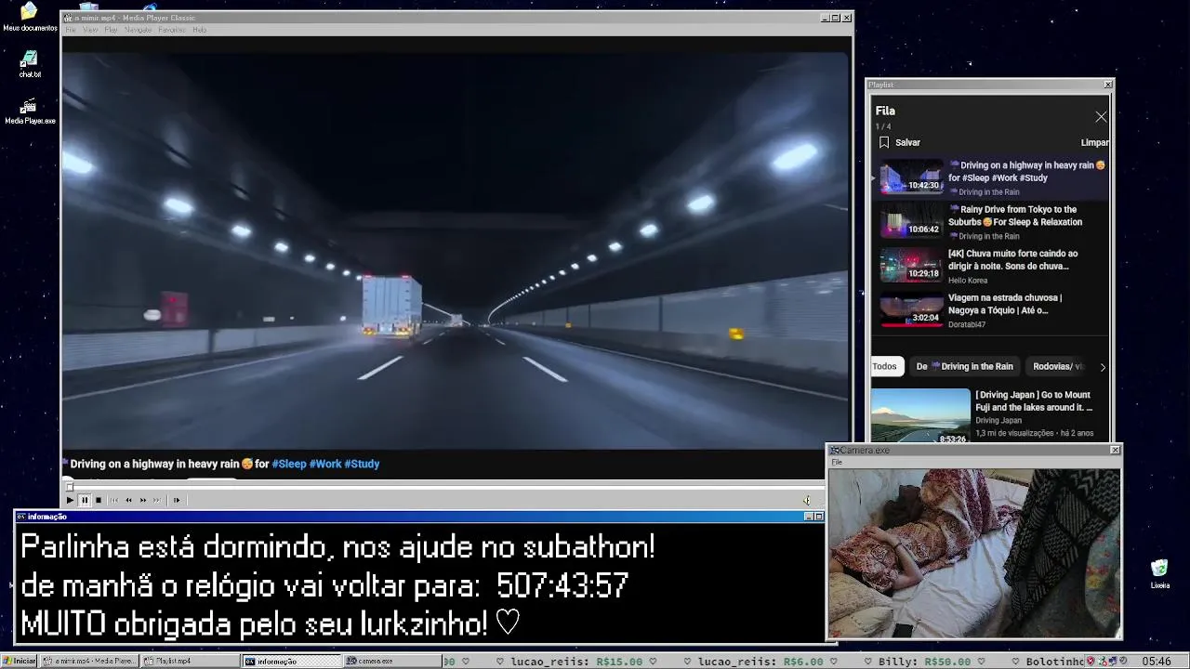Screen dimensions: 1190x669
Task: Click the seek bar handle in player
Action: tap(70, 486)
